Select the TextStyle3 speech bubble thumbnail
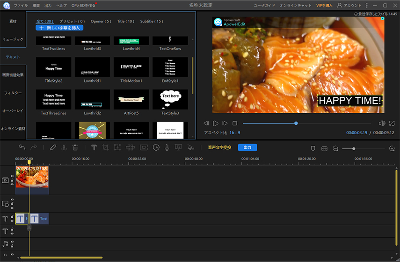Screen dimensions: 400x262 pos(170,100)
